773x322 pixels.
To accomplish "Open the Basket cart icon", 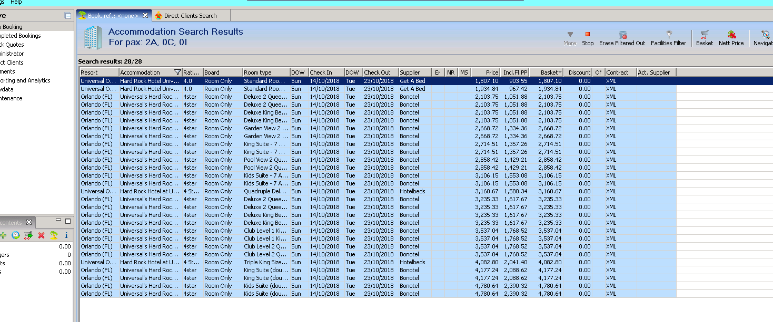I will (705, 35).
